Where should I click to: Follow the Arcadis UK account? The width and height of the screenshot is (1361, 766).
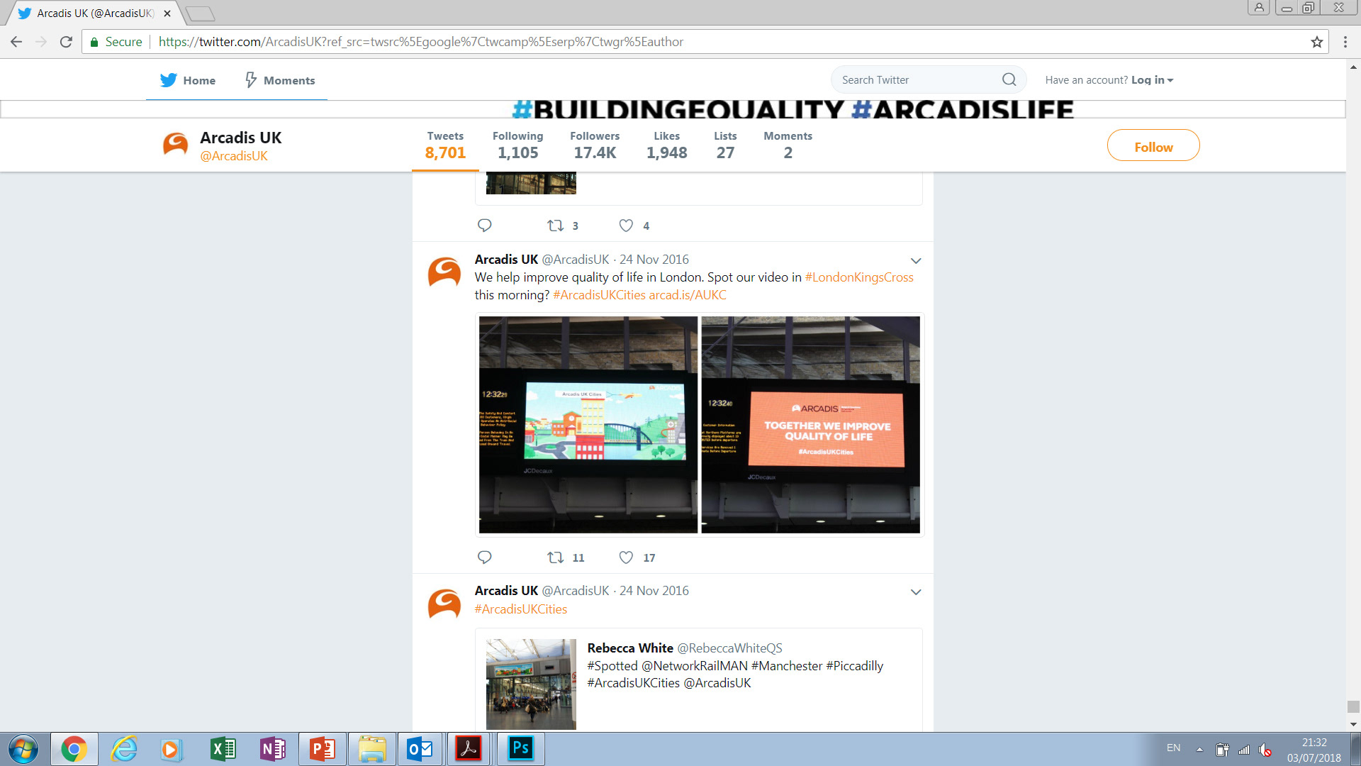(1153, 145)
